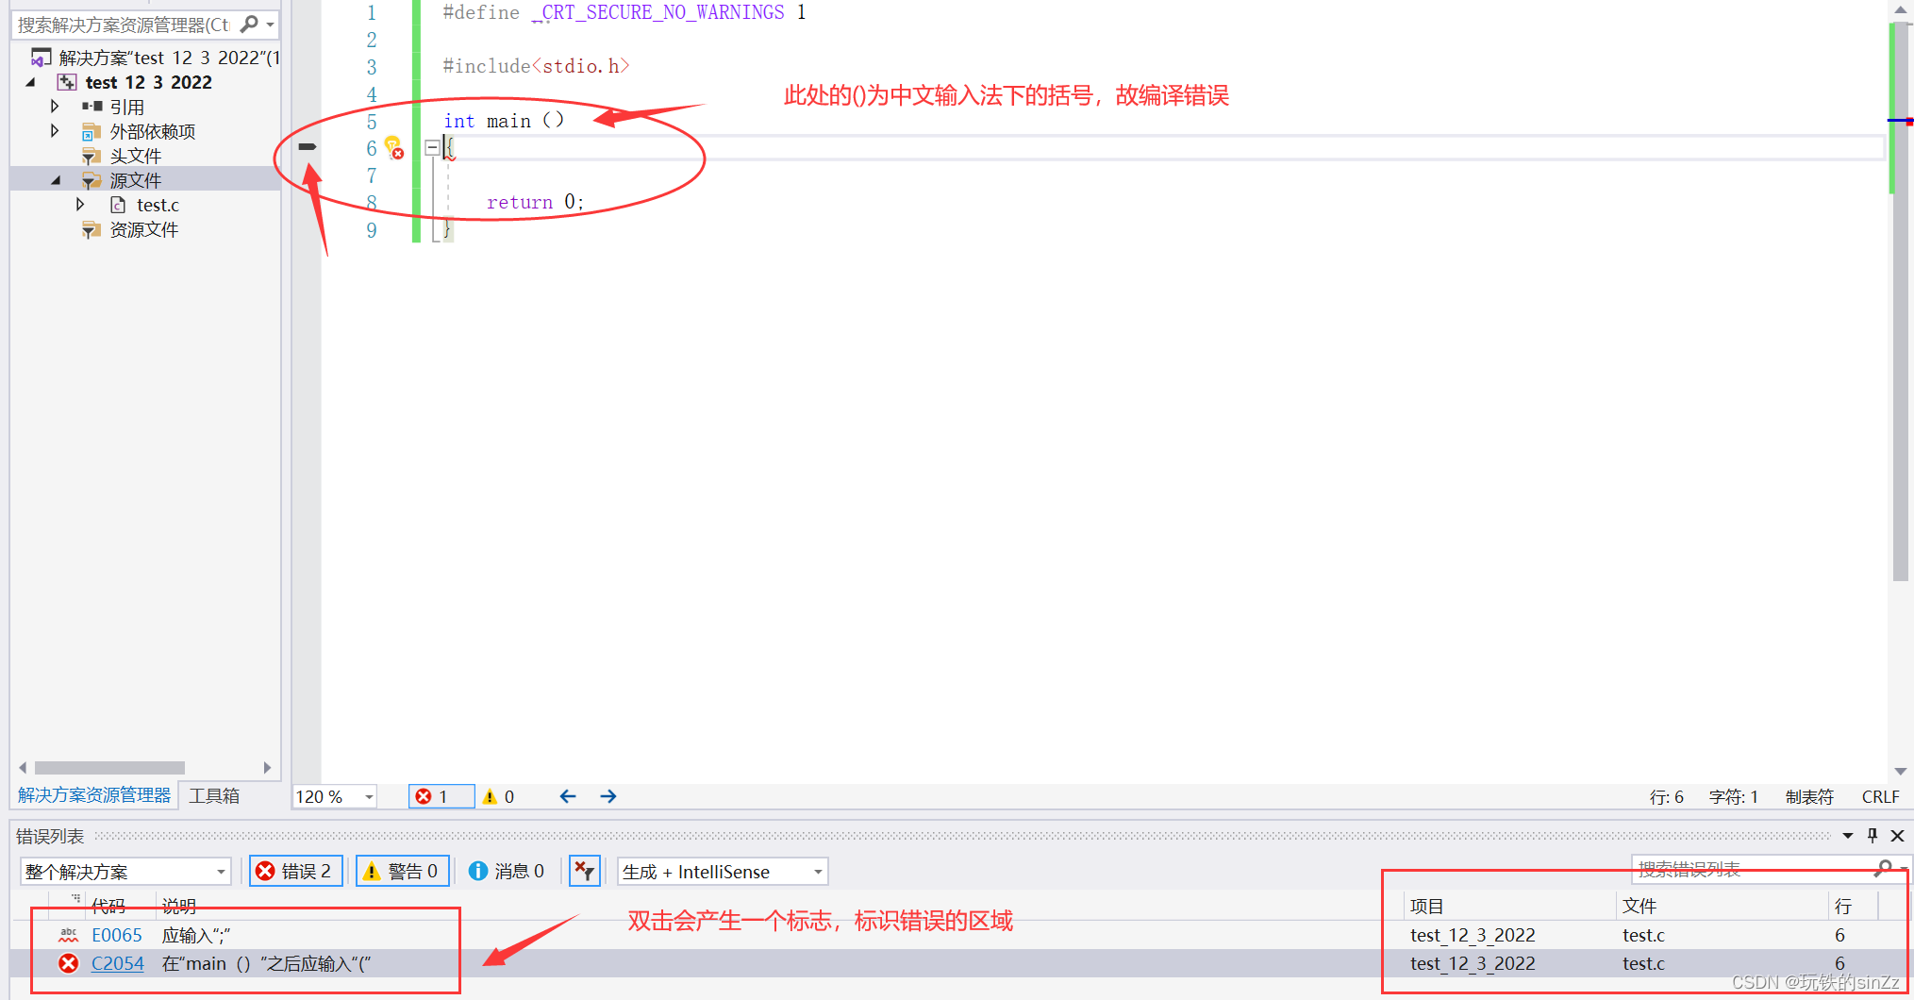1914x1000 pixels.
Task: Click the error location marker in margin
Action: pyautogui.click(x=308, y=146)
